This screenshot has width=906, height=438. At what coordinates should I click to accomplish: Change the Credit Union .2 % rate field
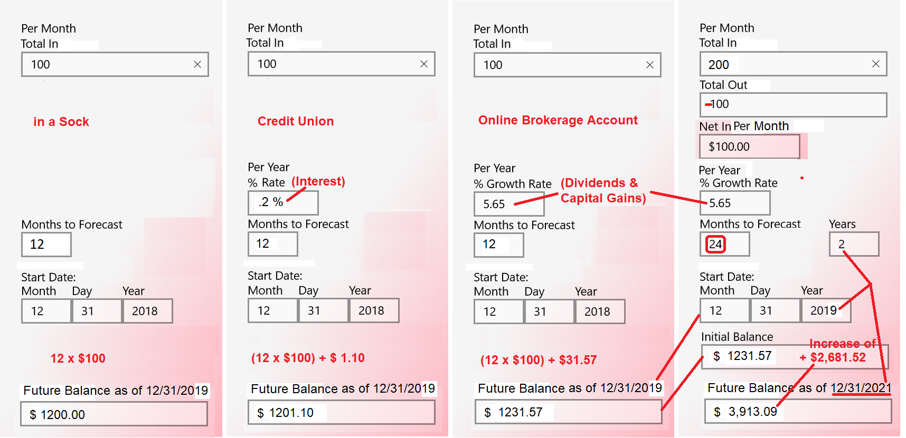coord(283,202)
